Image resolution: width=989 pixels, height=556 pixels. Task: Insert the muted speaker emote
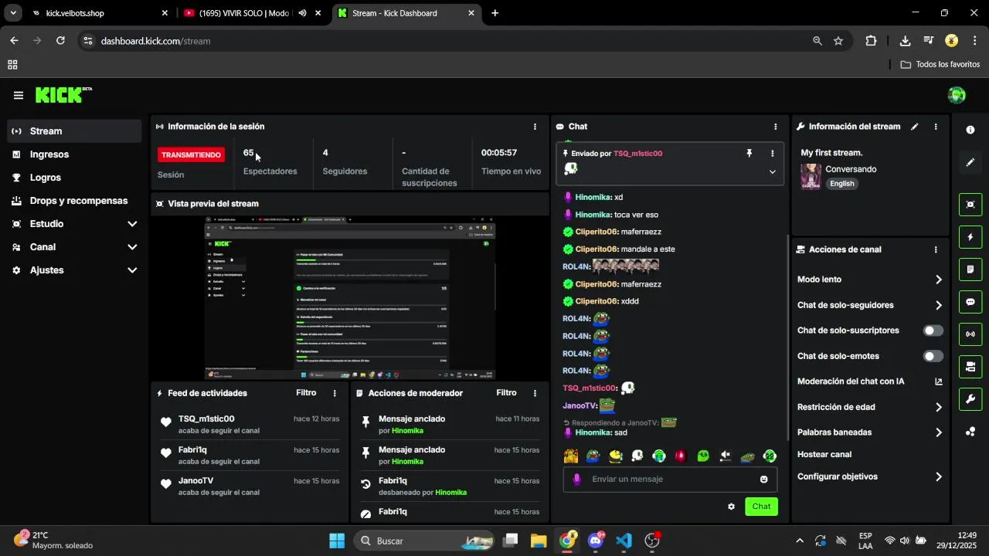pyautogui.click(x=725, y=456)
